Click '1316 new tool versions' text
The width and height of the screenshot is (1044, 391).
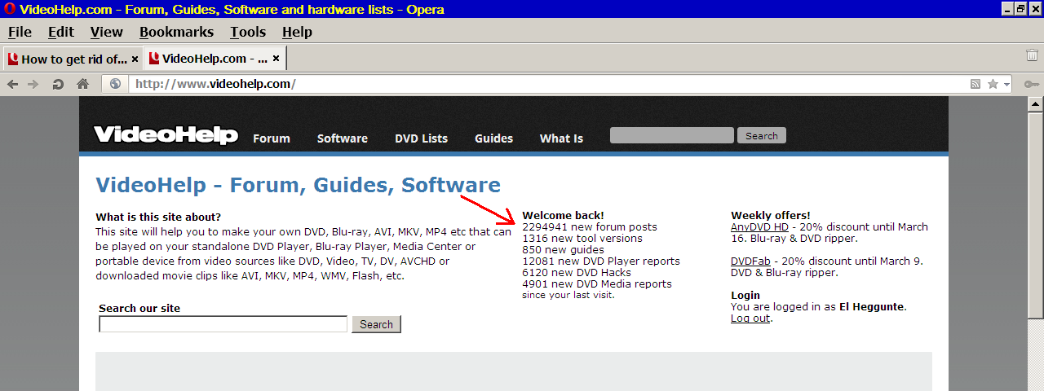[x=582, y=239]
